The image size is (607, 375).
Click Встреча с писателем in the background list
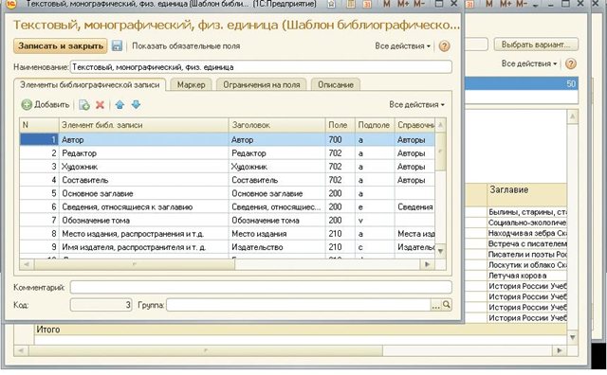point(527,244)
